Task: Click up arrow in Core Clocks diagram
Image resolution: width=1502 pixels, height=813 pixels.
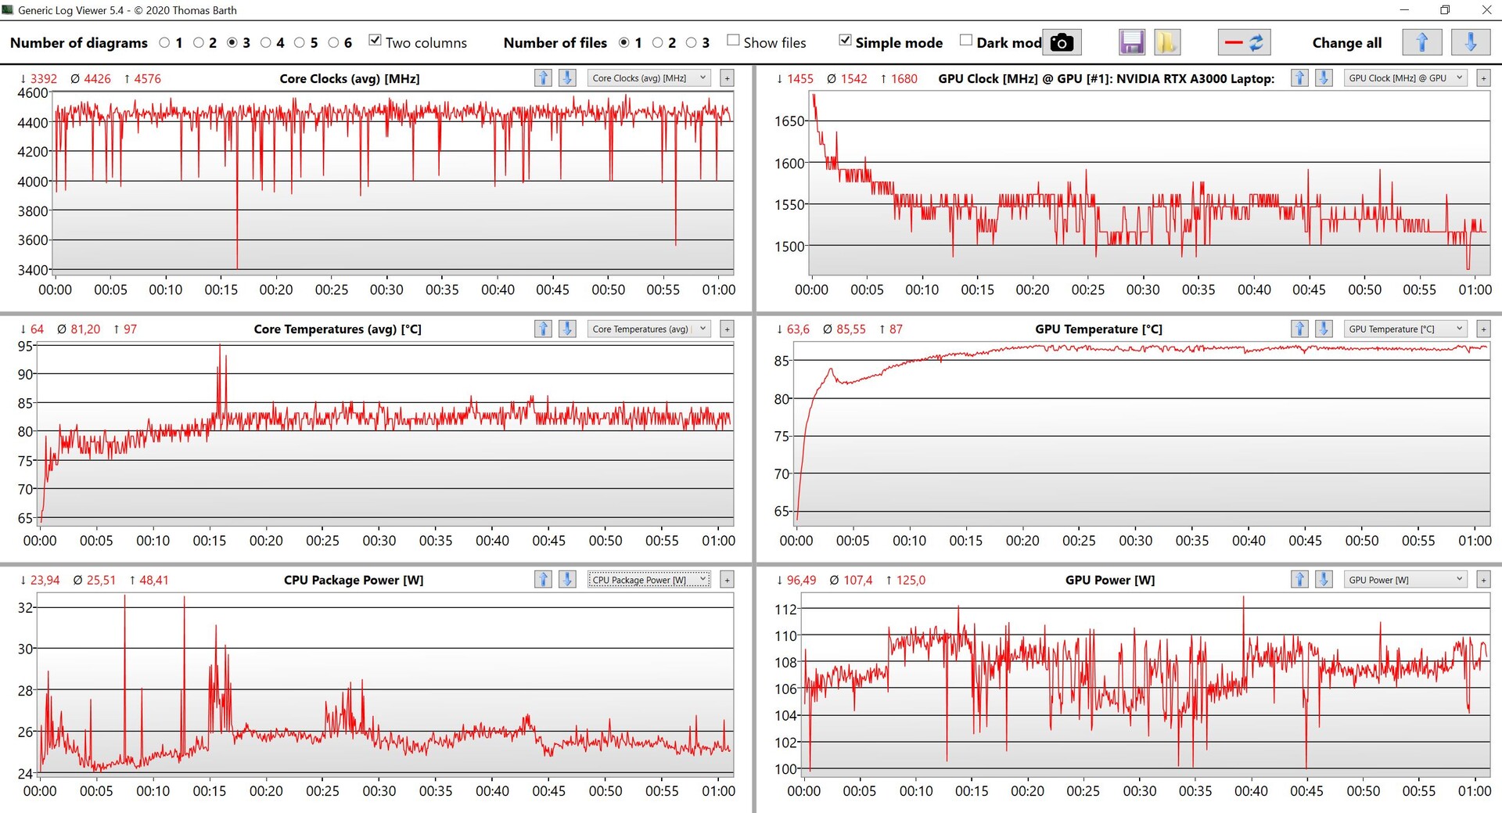Action: 543,77
